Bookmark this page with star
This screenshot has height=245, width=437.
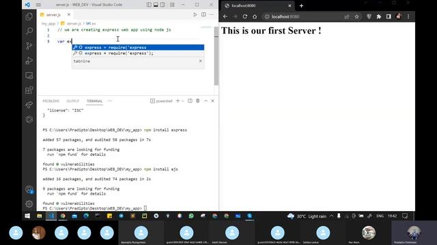(x=356, y=16)
